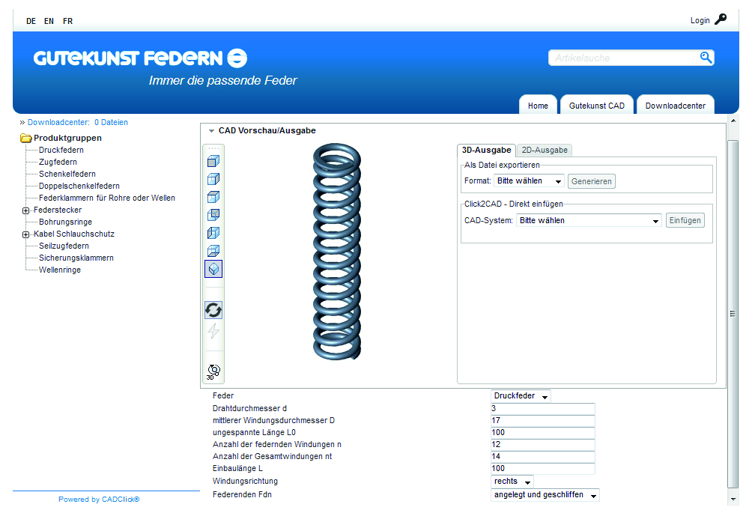
Task: Click the refresh preview arrows icon
Action: pos(213,310)
